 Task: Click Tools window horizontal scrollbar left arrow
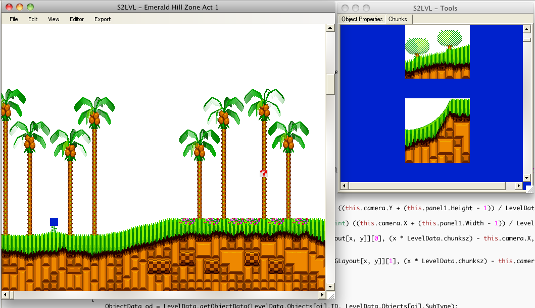click(344, 186)
